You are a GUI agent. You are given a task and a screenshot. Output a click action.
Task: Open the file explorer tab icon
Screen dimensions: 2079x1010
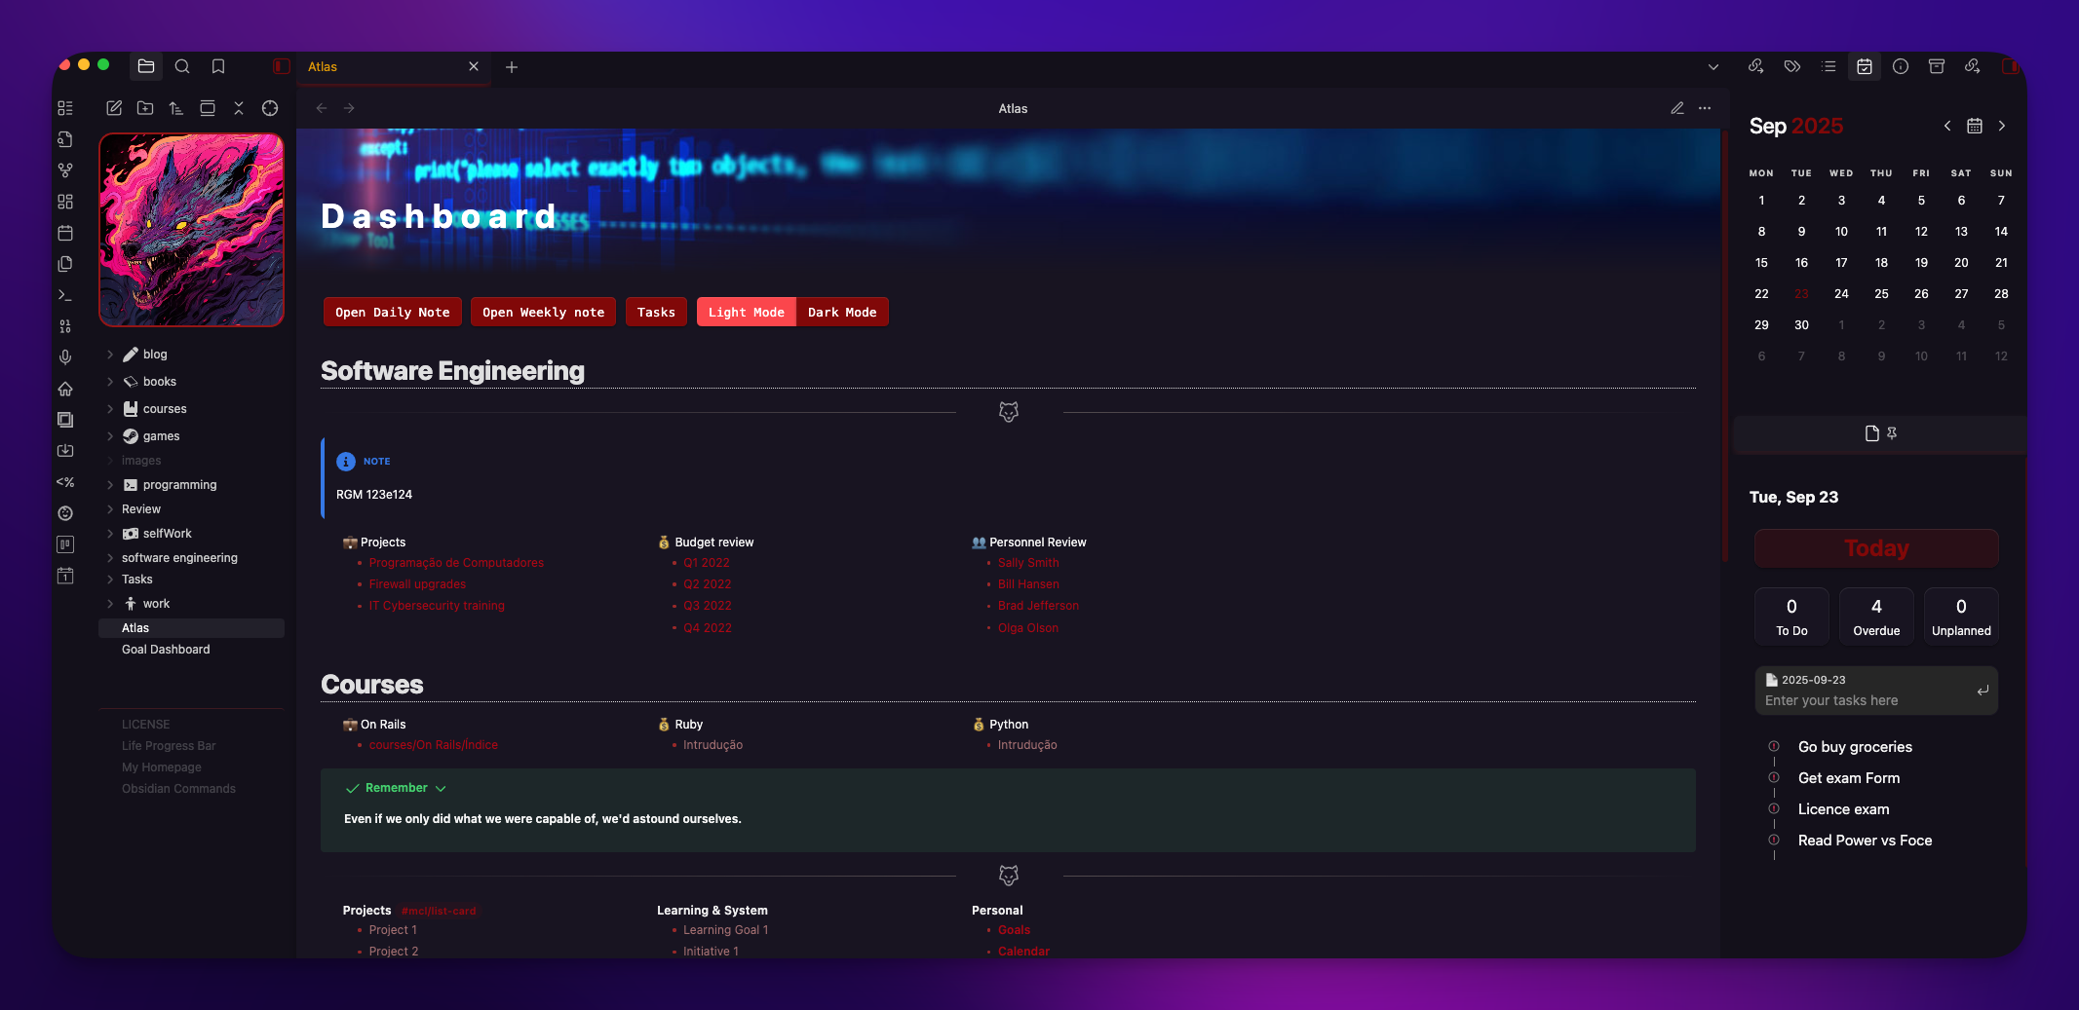pos(146,66)
